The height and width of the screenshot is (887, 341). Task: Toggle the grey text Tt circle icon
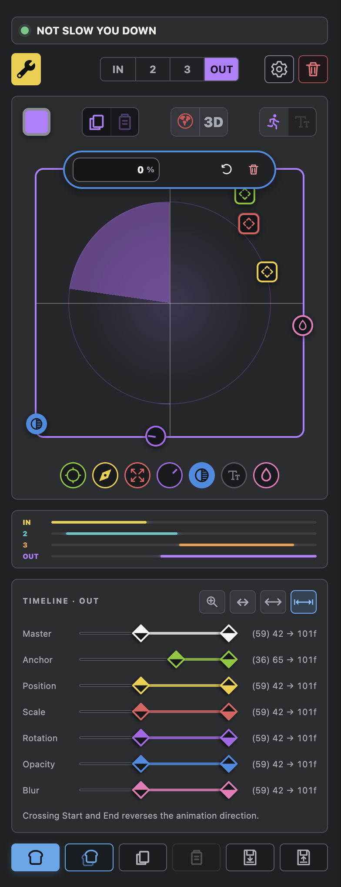234,475
